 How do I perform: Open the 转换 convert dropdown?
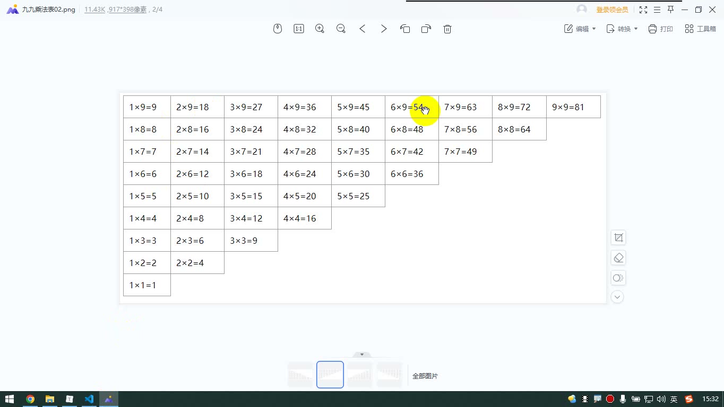click(622, 29)
